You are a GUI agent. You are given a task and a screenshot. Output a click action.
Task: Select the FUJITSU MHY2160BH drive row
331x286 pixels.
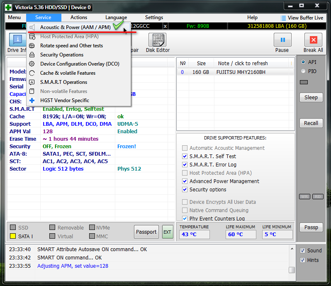pyautogui.click(x=235, y=72)
